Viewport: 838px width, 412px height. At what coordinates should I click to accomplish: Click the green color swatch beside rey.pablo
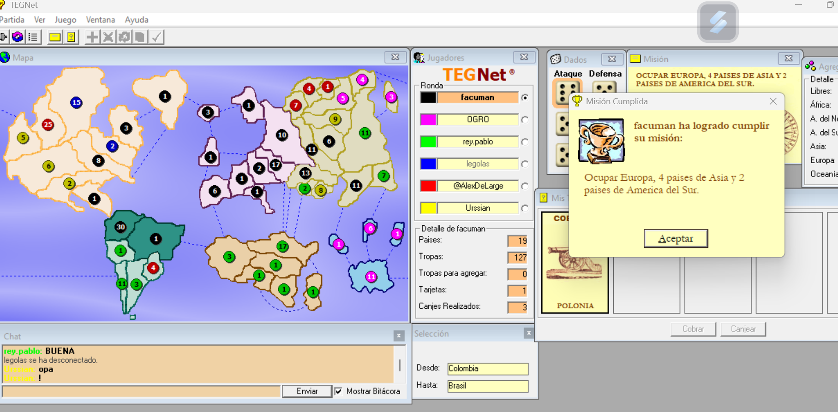(x=428, y=142)
